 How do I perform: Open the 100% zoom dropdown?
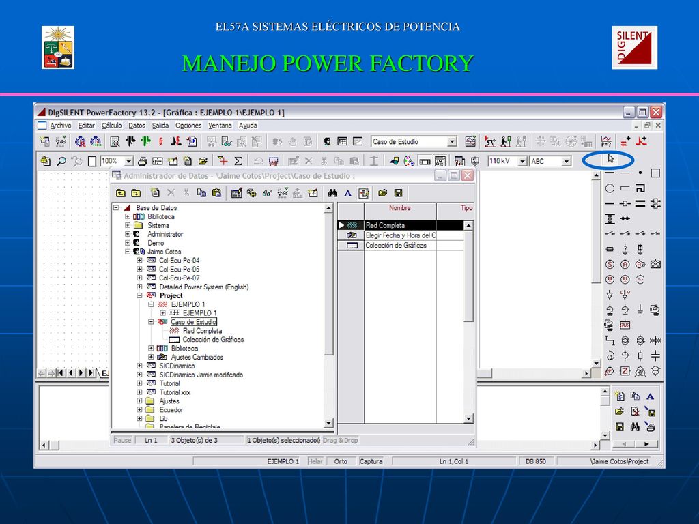pyautogui.click(x=129, y=161)
